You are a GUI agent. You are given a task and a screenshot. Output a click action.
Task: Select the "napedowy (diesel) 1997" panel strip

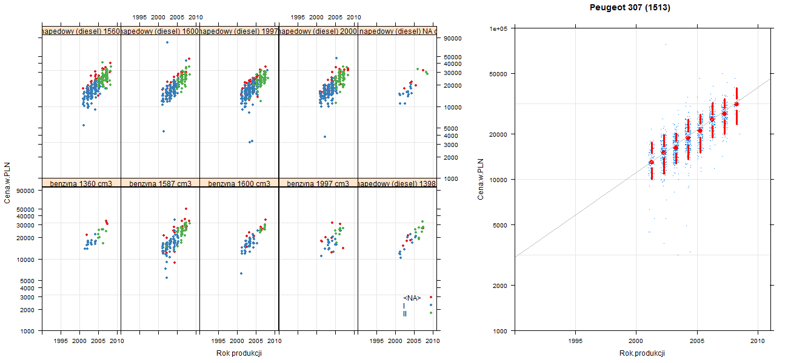pyautogui.click(x=239, y=31)
